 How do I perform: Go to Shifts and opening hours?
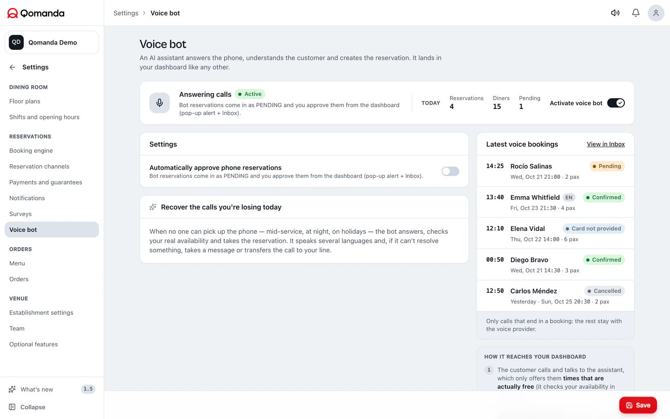point(52,117)
